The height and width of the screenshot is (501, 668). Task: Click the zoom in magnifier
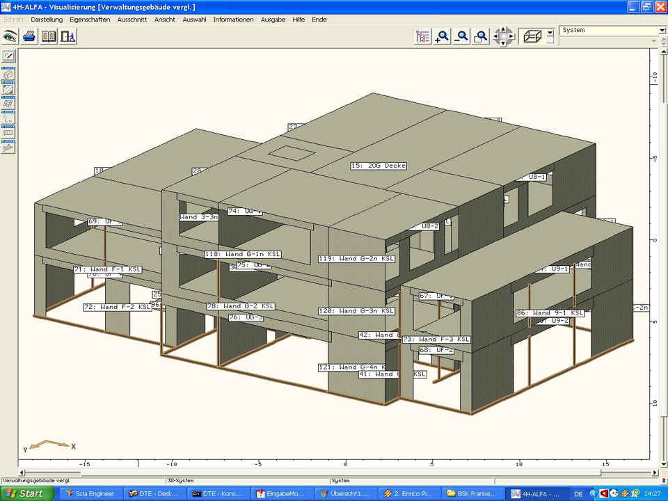(442, 37)
